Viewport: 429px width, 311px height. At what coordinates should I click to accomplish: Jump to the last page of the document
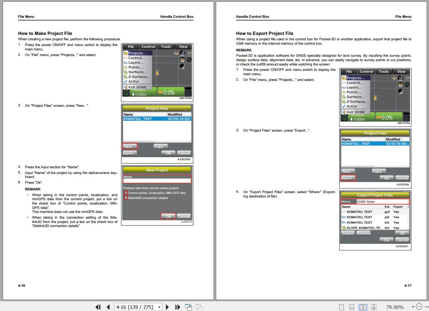pyautogui.click(x=178, y=307)
